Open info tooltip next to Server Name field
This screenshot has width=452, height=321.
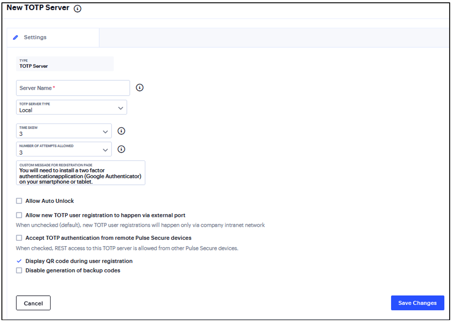click(x=140, y=87)
